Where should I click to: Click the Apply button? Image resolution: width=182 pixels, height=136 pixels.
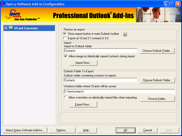point(169,130)
